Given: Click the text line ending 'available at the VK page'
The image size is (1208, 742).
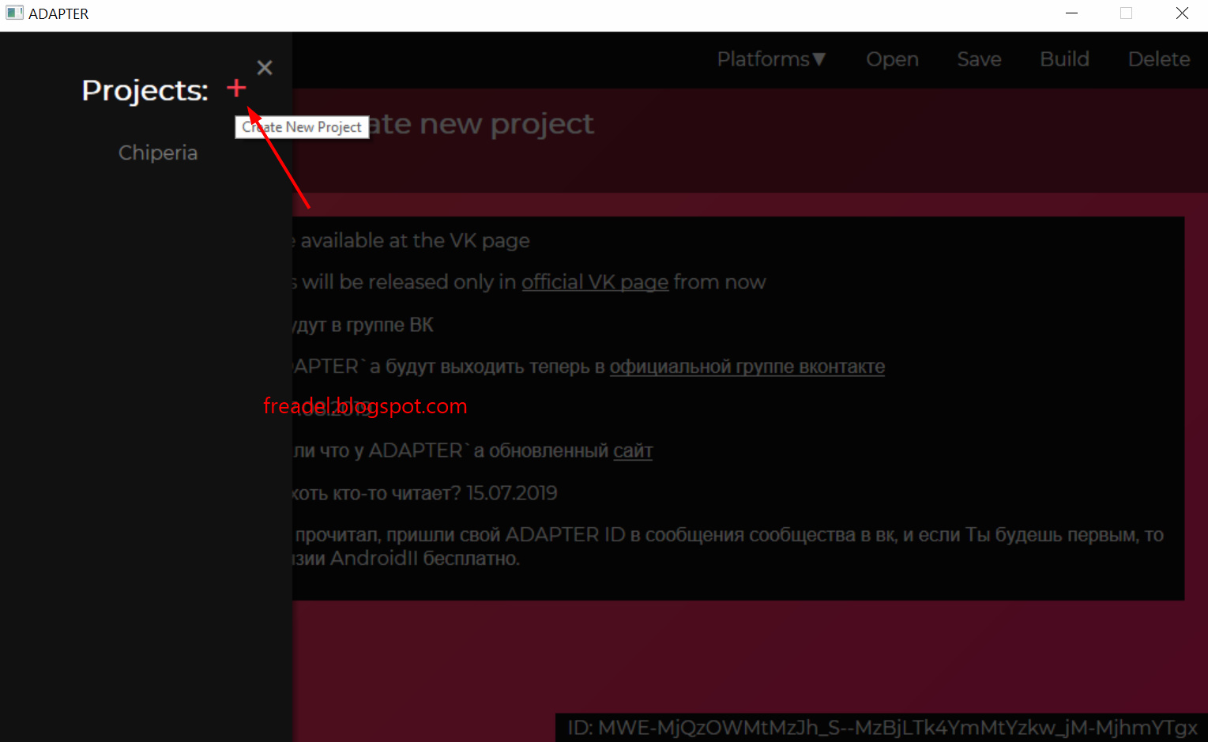Looking at the screenshot, I should [x=411, y=240].
